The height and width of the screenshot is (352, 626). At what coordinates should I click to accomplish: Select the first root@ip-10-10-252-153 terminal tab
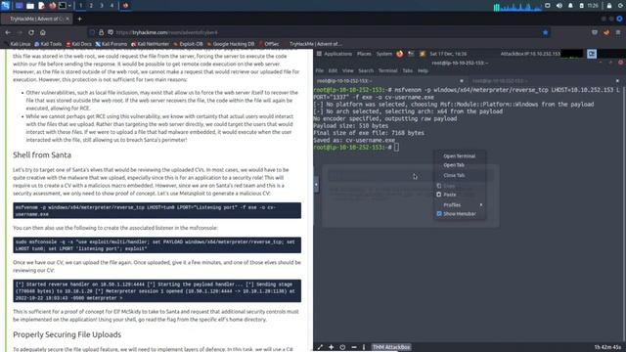click(x=389, y=81)
